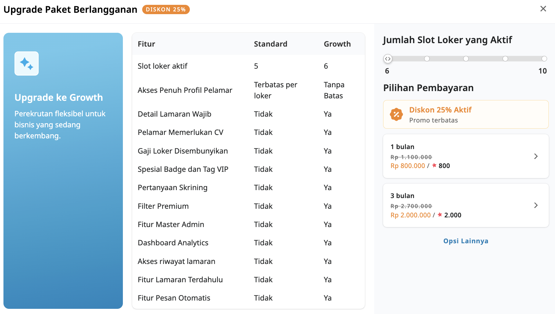Select the 3 bulan payment card
The height and width of the screenshot is (314, 555).
click(x=466, y=205)
